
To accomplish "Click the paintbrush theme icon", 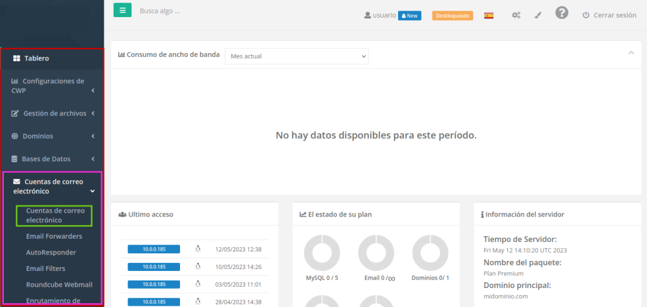I will (x=538, y=15).
